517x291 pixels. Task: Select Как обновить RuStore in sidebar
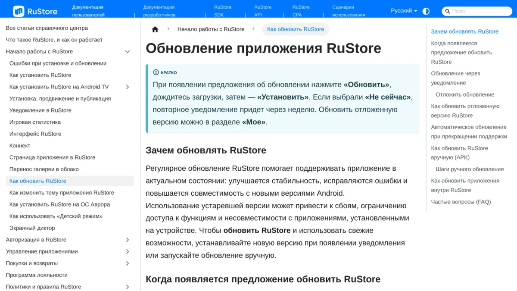(70, 181)
